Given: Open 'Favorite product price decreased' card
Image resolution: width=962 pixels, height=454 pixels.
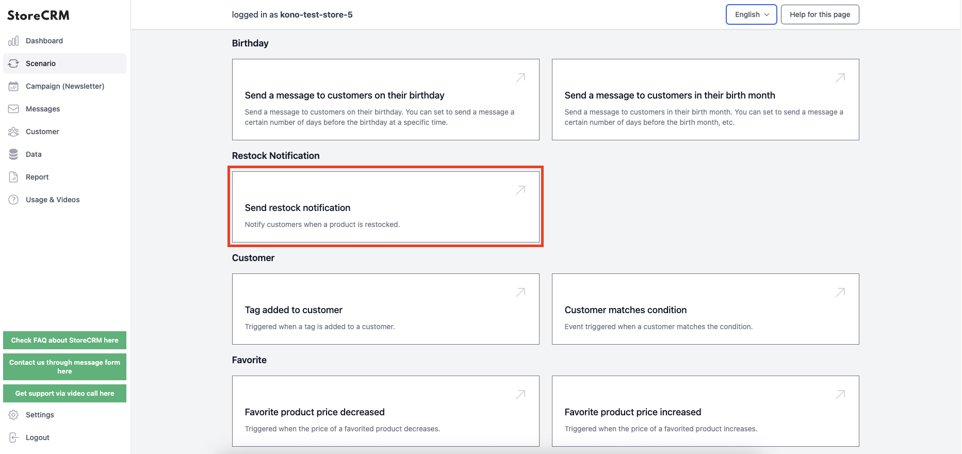Looking at the screenshot, I should click(x=386, y=411).
